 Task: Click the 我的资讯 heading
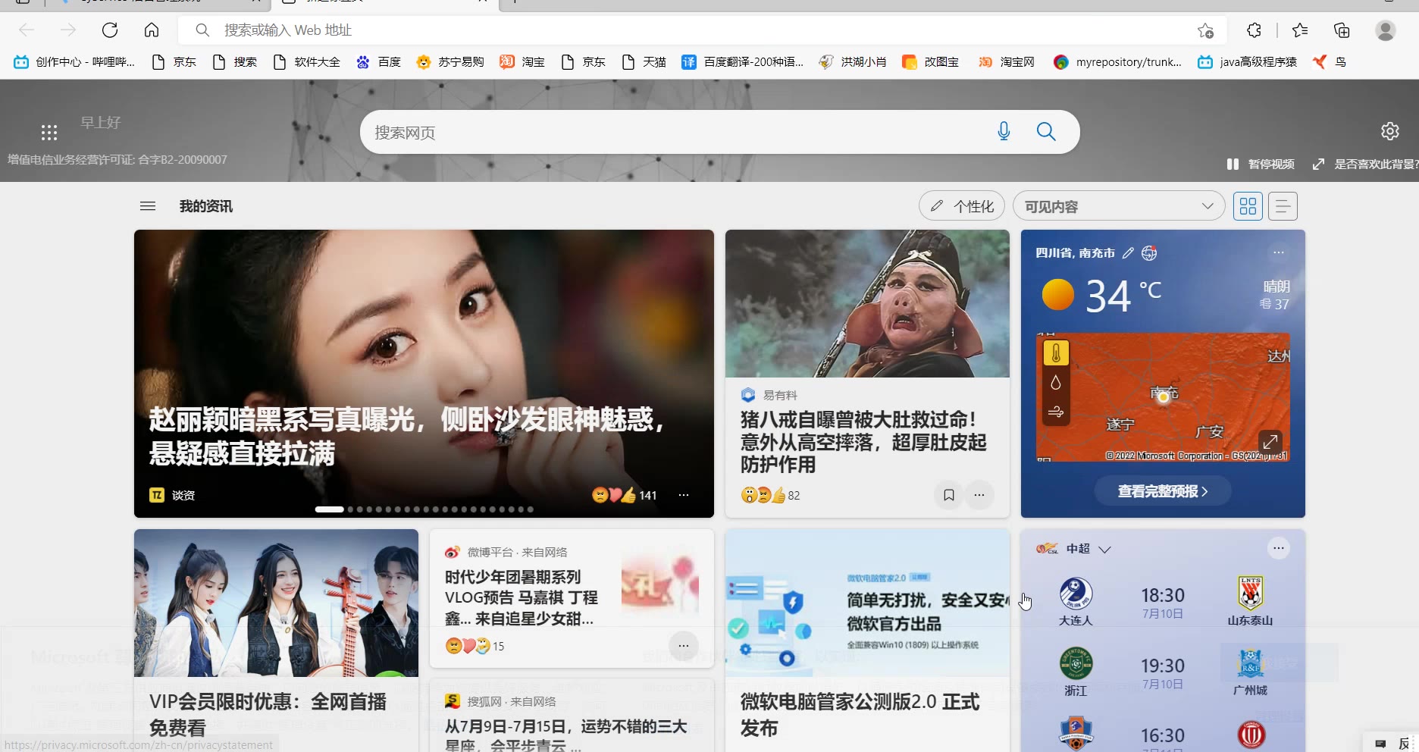[206, 206]
